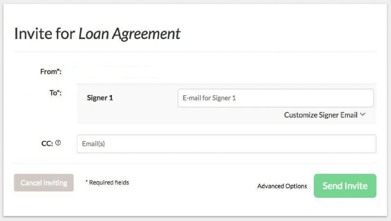Select the italic Loan Agreement document name

click(129, 34)
